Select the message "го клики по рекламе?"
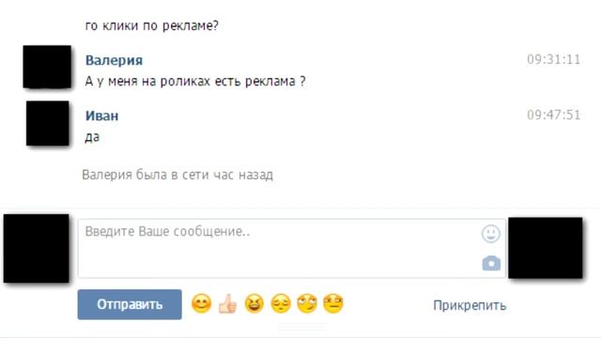Screen dimensions: 601x338 click(x=152, y=25)
